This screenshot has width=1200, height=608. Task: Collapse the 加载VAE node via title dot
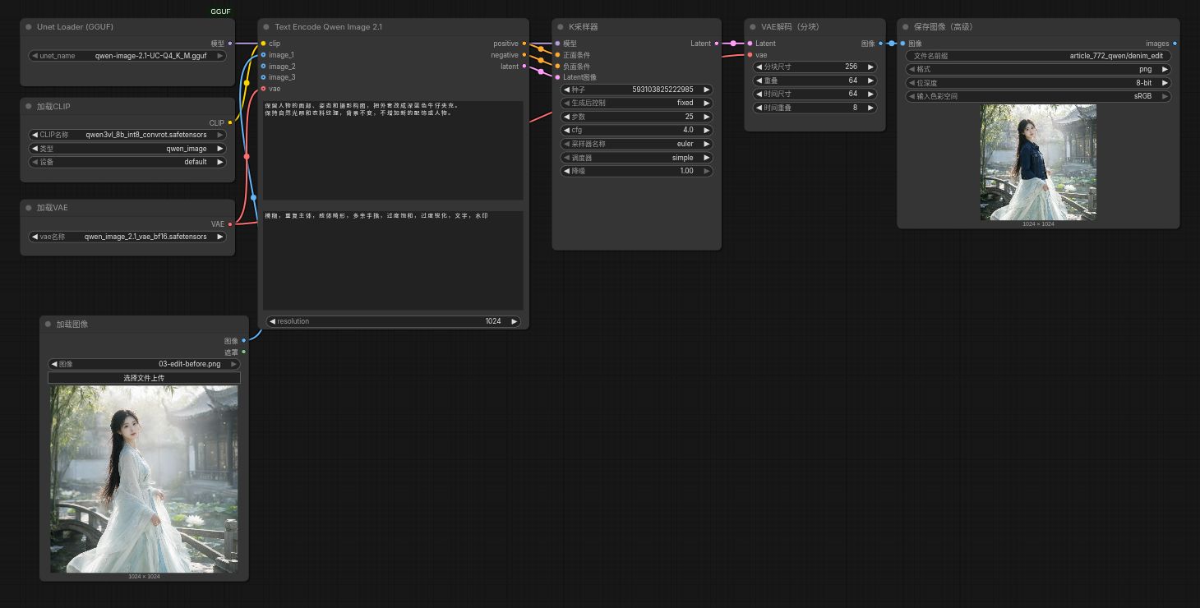pos(29,208)
